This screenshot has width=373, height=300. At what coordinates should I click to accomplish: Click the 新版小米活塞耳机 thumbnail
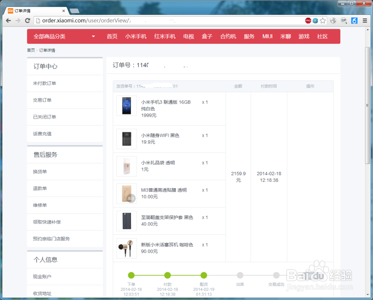126,248
